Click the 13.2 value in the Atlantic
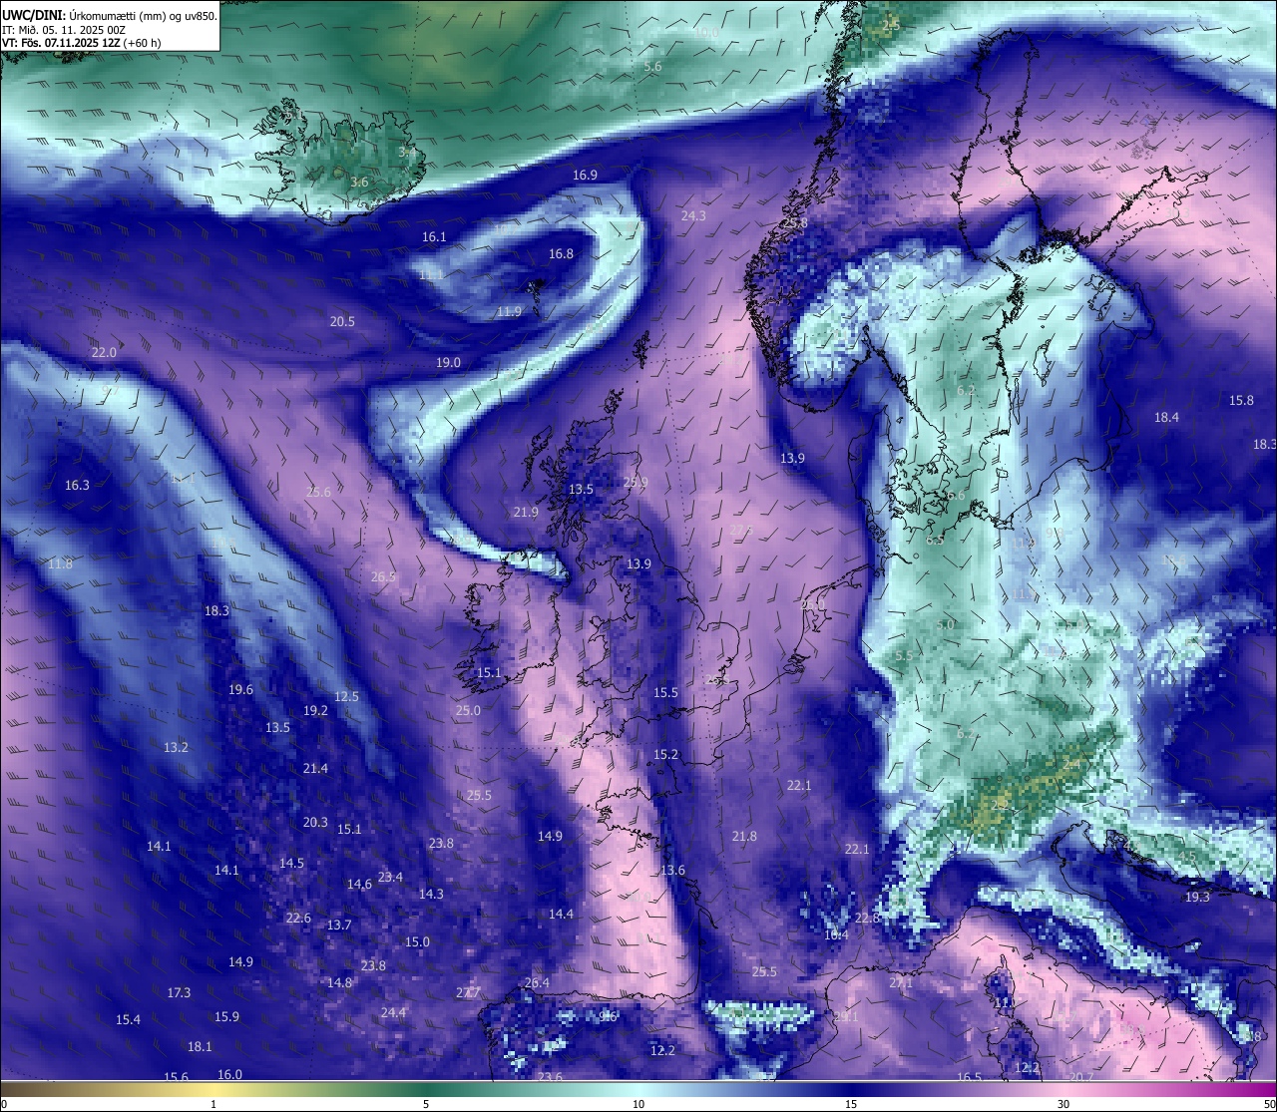1277x1112 pixels. coord(176,748)
